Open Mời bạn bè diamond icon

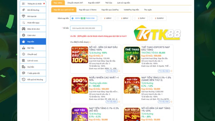(x=24, y=16)
